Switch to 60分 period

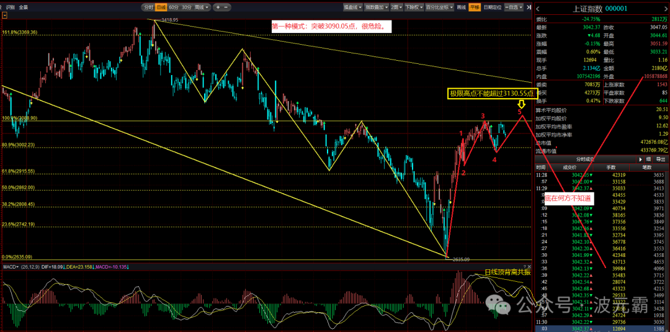(x=174, y=7)
